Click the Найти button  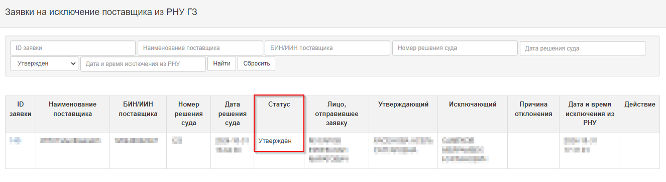click(221, 63)
